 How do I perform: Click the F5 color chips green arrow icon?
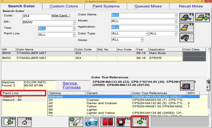(x=203, y=17)
